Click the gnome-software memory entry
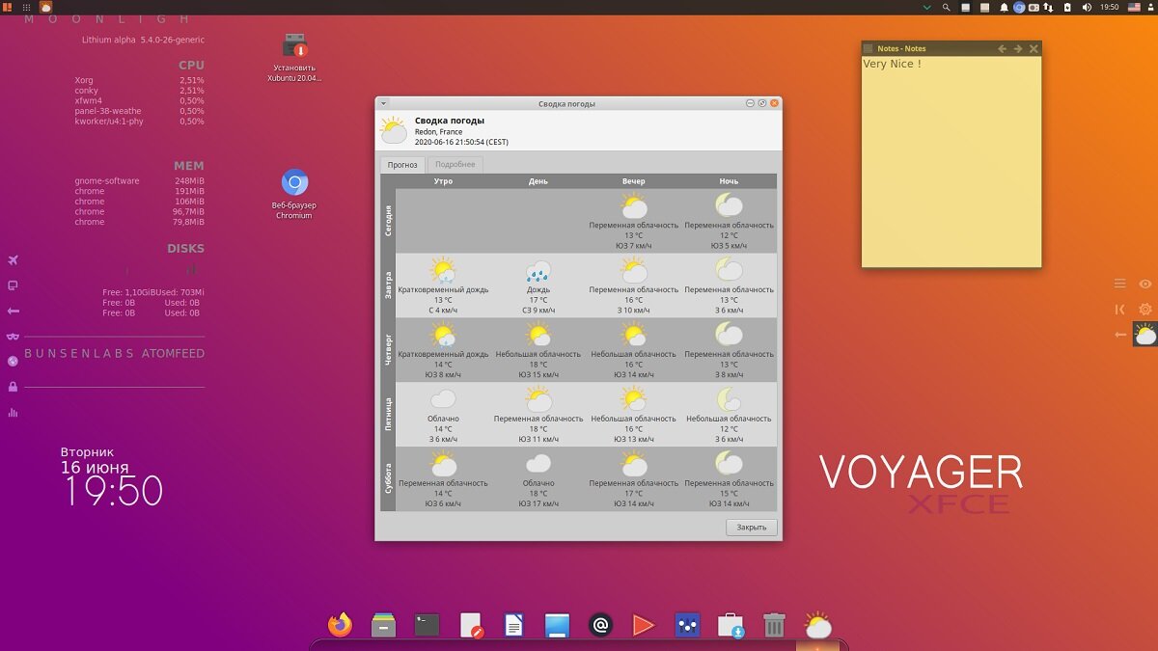Viewport: 1158px width, 651px height. [139, 181]
